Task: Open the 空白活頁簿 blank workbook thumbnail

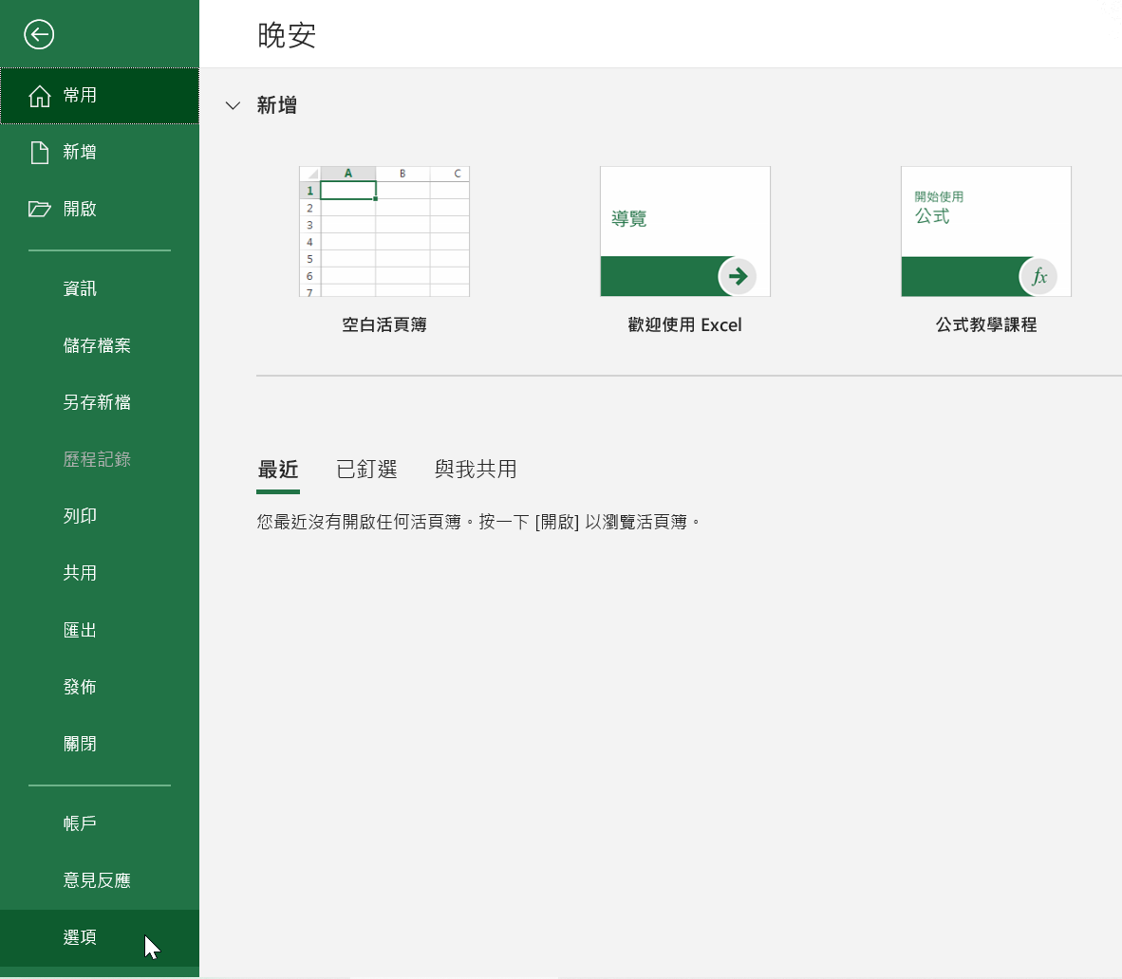Action: click(x=384, y=231)
